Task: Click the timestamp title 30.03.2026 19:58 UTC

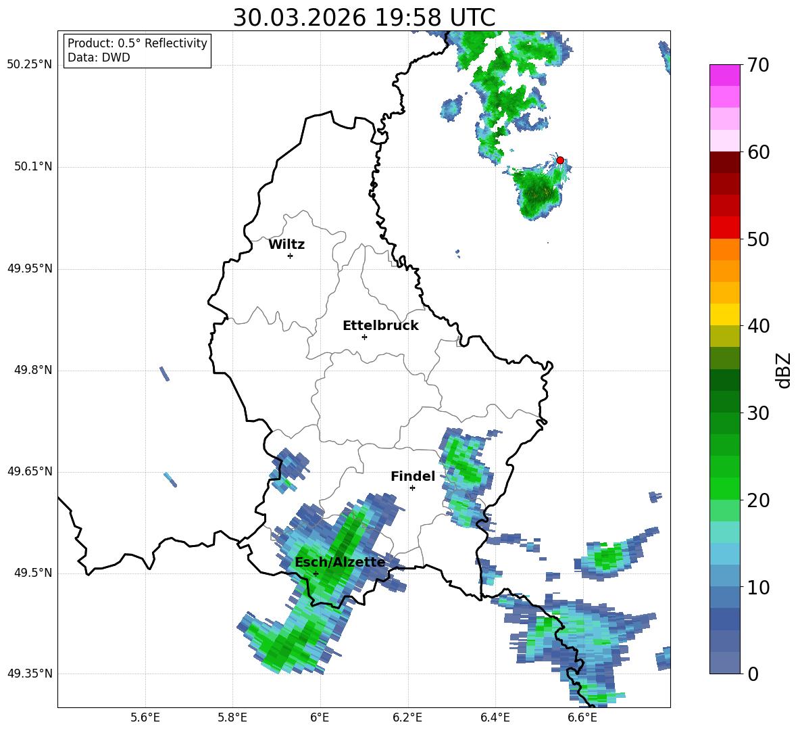Action: click(x=364, y=18)
